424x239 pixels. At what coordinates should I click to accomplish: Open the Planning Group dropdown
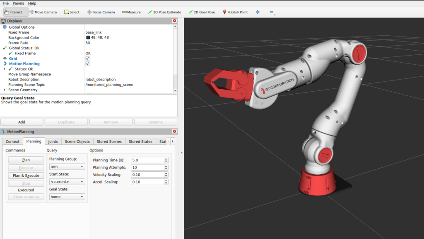pos(67,166)
